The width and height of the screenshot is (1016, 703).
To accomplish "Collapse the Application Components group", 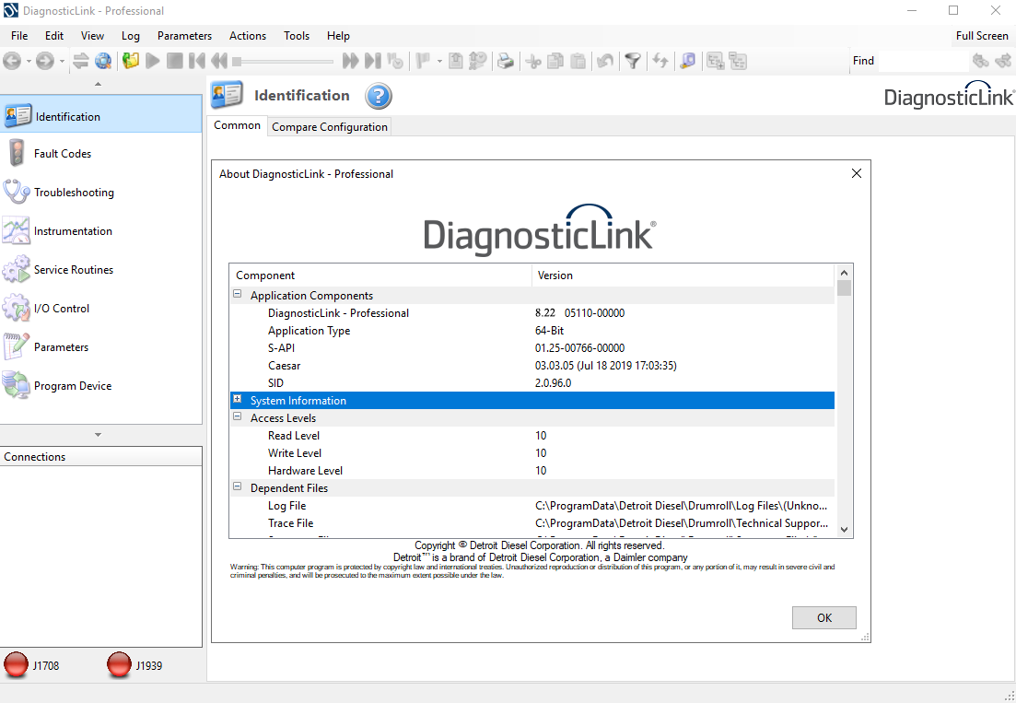I will click(x=238, y=295).
